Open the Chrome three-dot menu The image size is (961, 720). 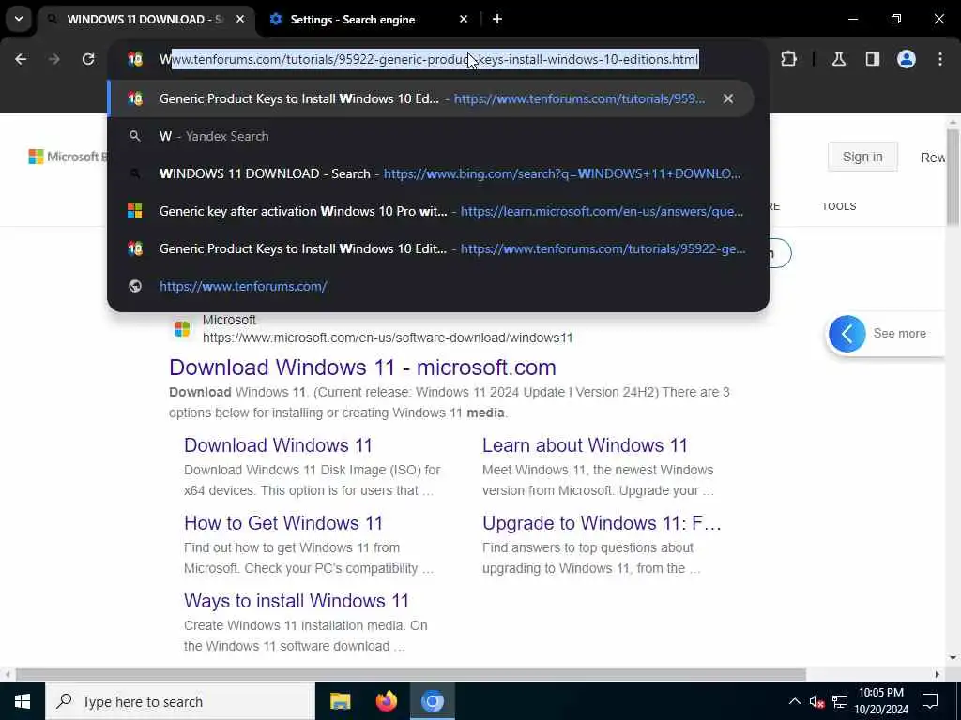pos(940,59)
